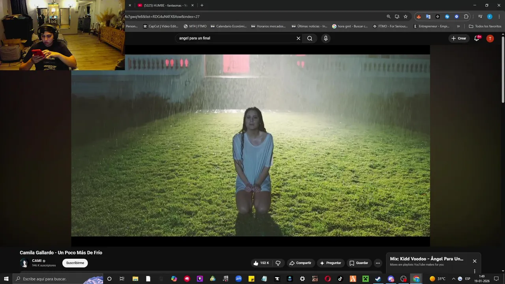Open the taskbar clock and date
Image resolution: width=505 pixels, height=284 pixels.
coord(482,279)
